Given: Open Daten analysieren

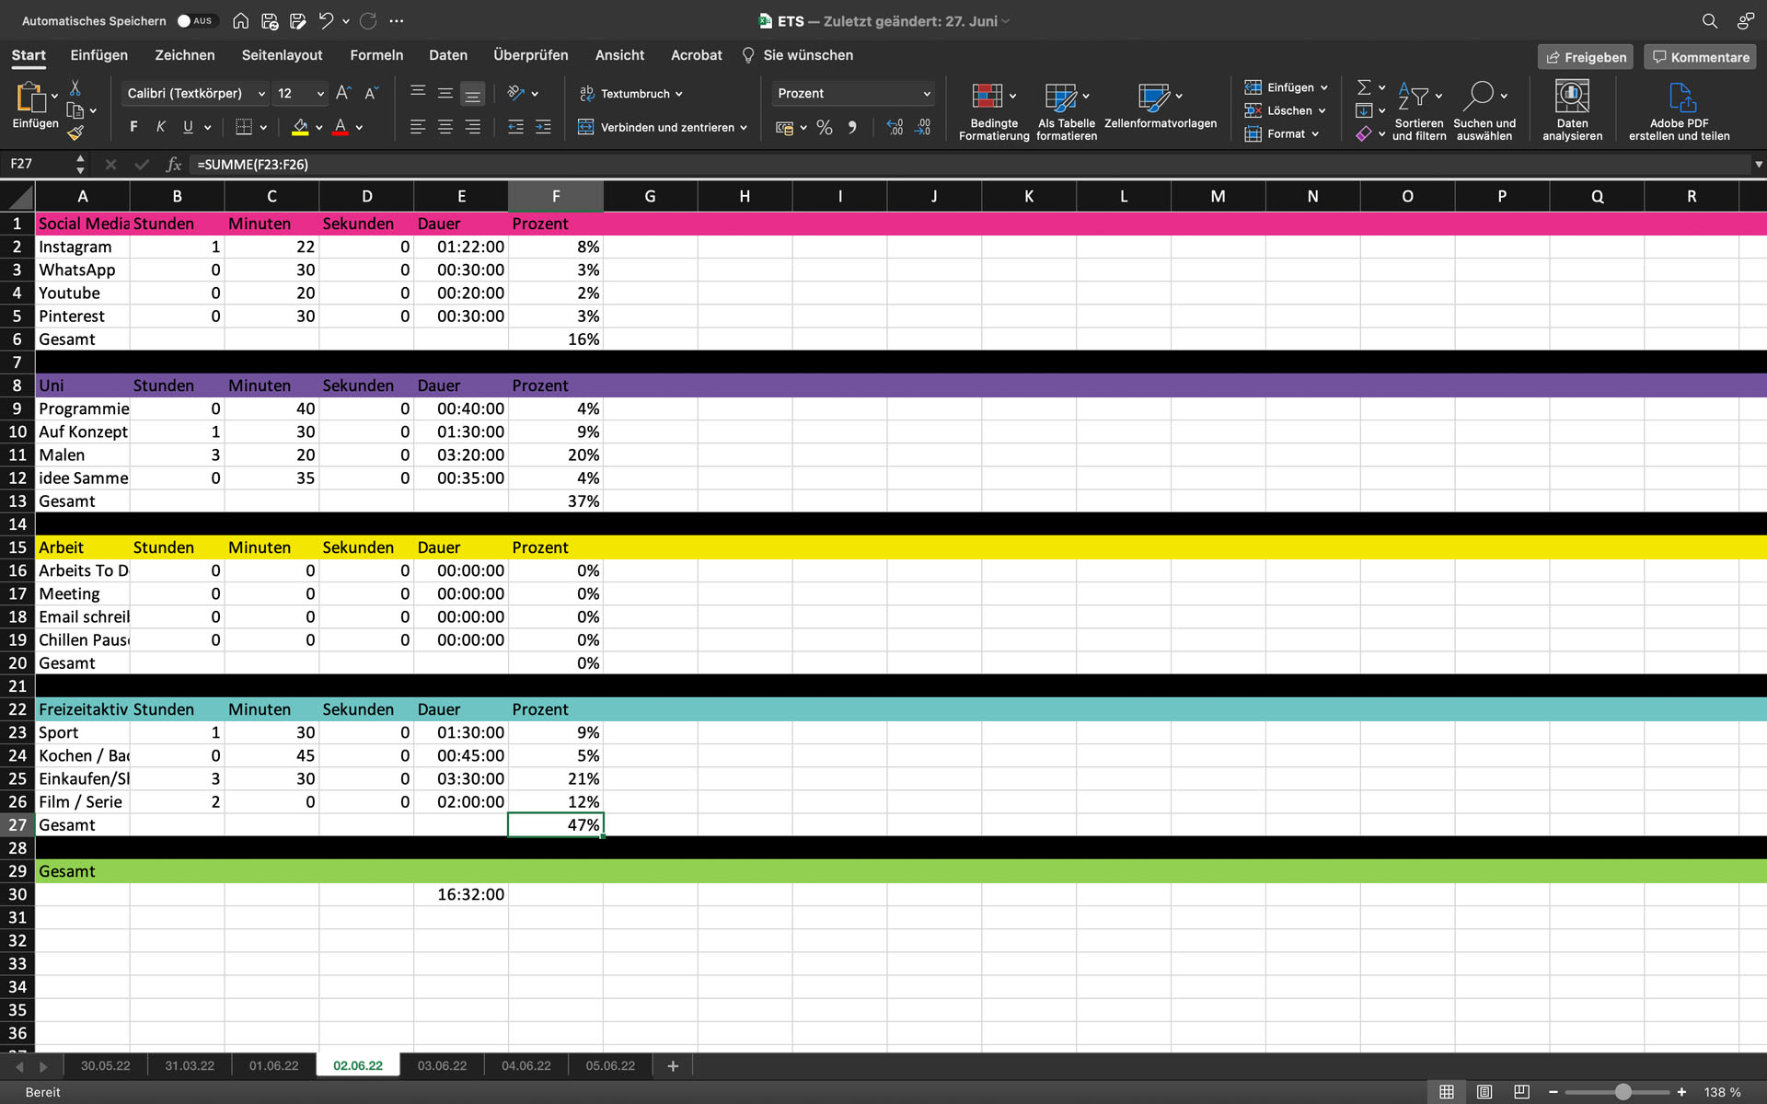Looking at the screenshot, I should click(x=1572, y=109).
